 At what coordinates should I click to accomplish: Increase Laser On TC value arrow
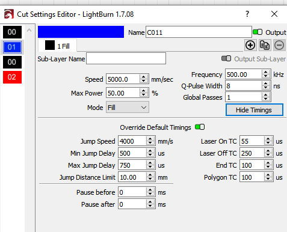pos(268,139)
